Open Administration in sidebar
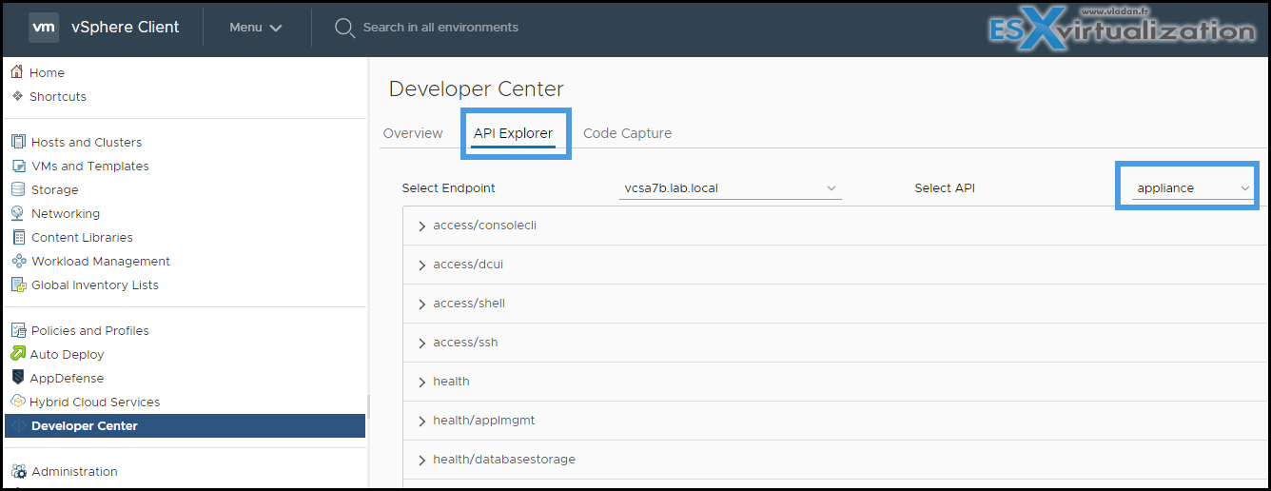This screenshot has width=1271, height=491. pyautogui.click(x=74, y=471)
